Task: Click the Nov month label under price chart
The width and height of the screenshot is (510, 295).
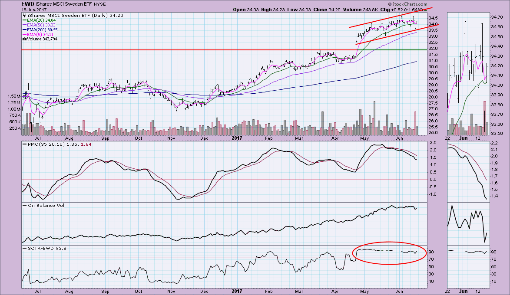Action: click(171, 138)
